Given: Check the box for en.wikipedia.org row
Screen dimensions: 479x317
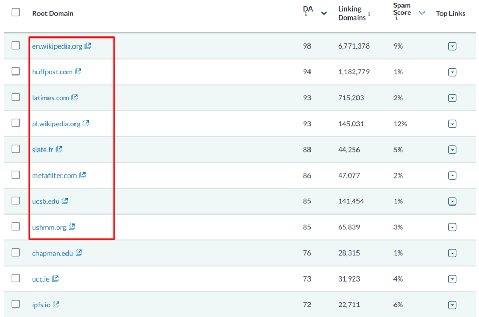Looking at the screenshot, I should click(16, 45).
